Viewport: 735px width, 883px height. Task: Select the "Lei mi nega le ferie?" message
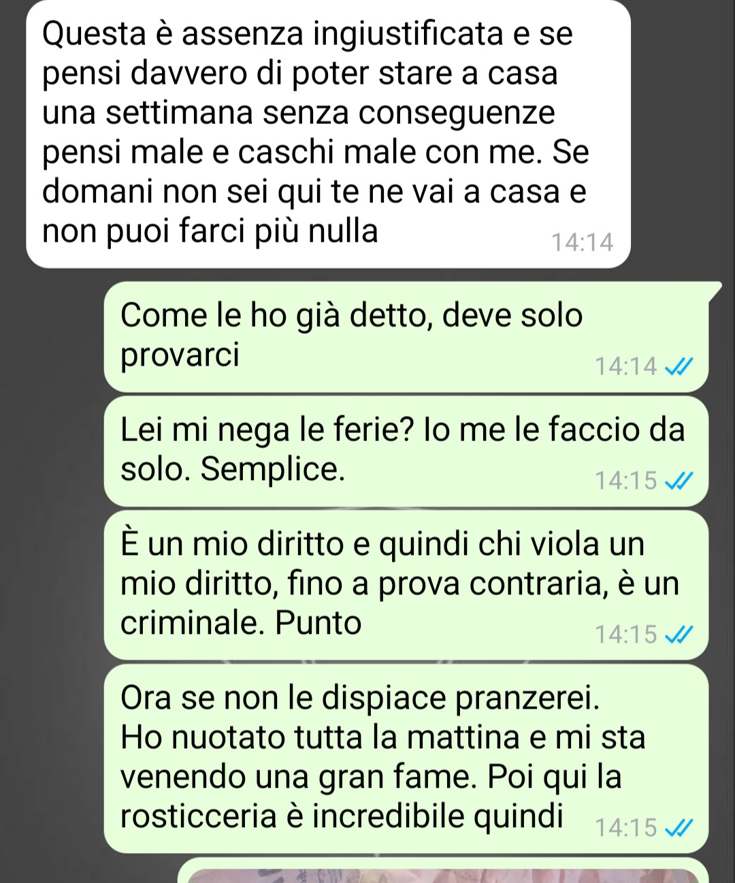pos(406,451)
